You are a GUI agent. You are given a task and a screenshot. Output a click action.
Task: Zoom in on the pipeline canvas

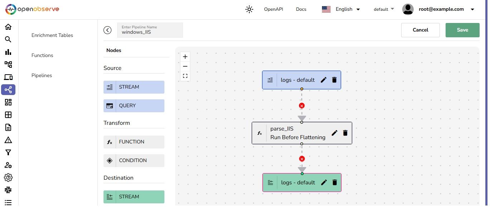(185, 57)
